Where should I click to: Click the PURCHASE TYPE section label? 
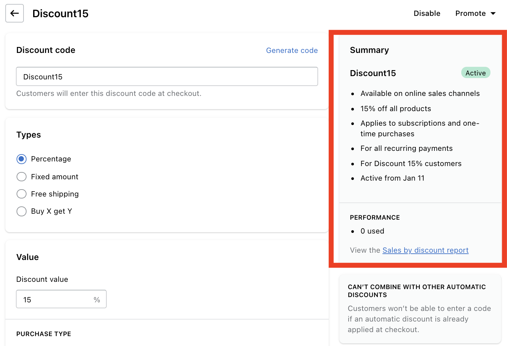click(x=44, y=334)
